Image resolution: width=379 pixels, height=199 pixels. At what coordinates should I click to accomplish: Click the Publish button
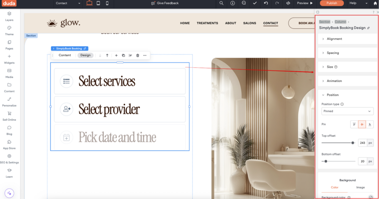pos(332,3)
